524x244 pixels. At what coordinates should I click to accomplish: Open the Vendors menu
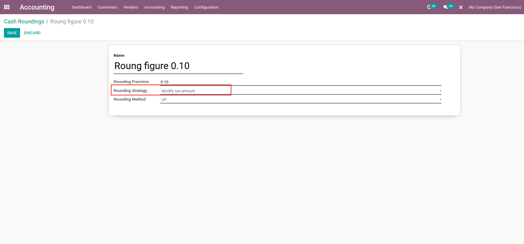tap(130, 7)
